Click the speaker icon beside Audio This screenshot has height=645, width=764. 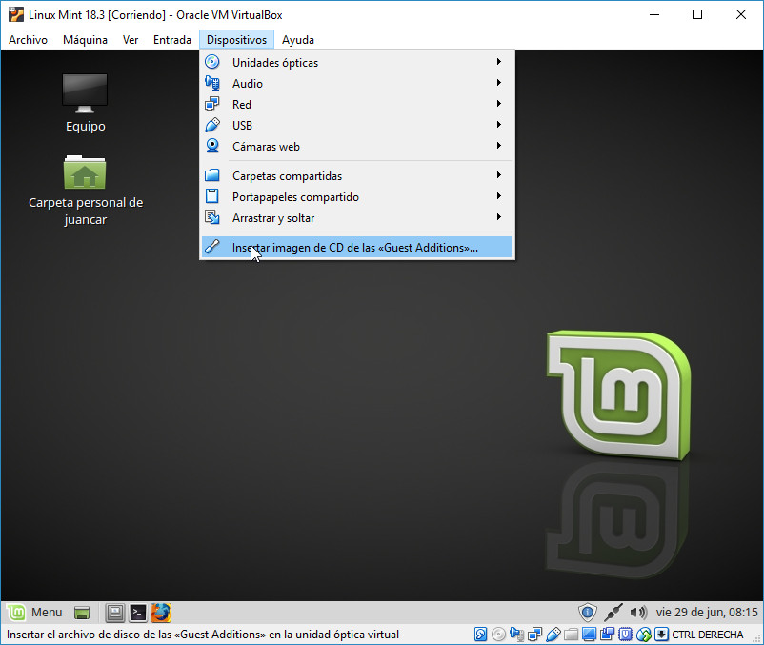pyautogui.click(x=211, y=83)
